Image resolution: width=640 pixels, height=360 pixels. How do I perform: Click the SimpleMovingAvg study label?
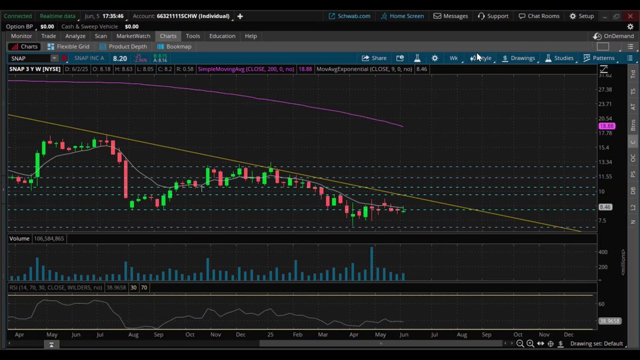pyautogui.click(x=247, y=69)
